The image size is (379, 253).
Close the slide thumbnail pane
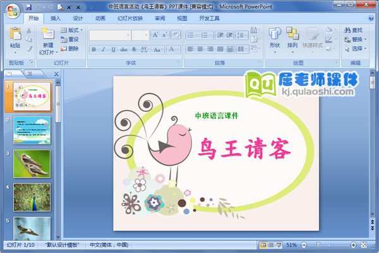click(x=56, y=74)
